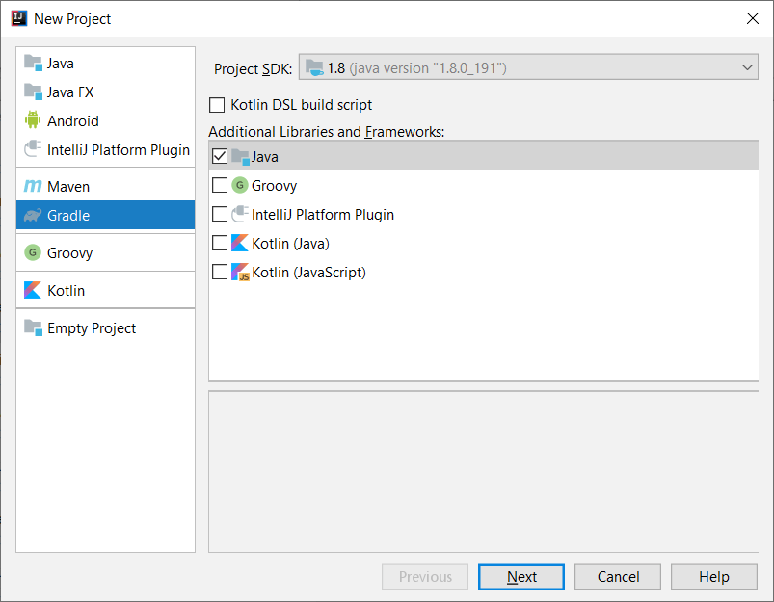
Task: Check the Groovy framework checkbox
Action: coord(220,185)
